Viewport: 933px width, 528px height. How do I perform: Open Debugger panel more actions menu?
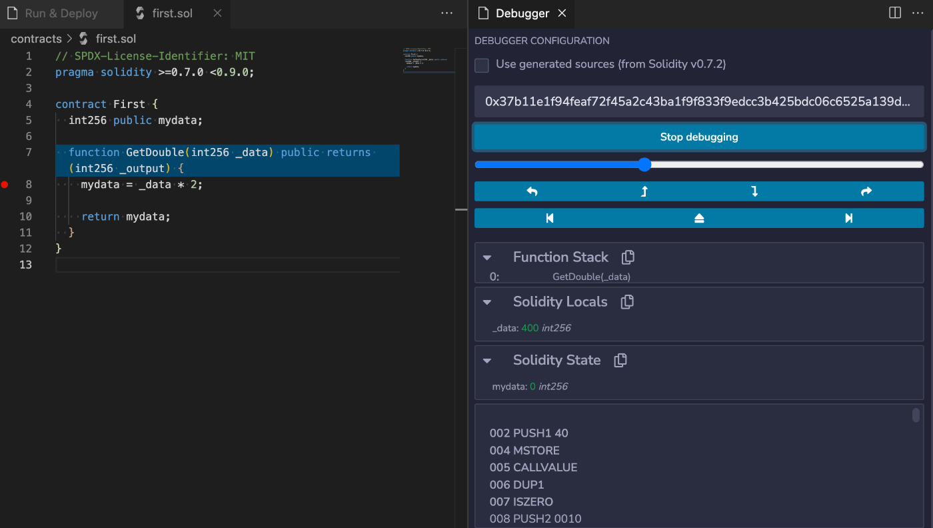[x=918, y=13]
